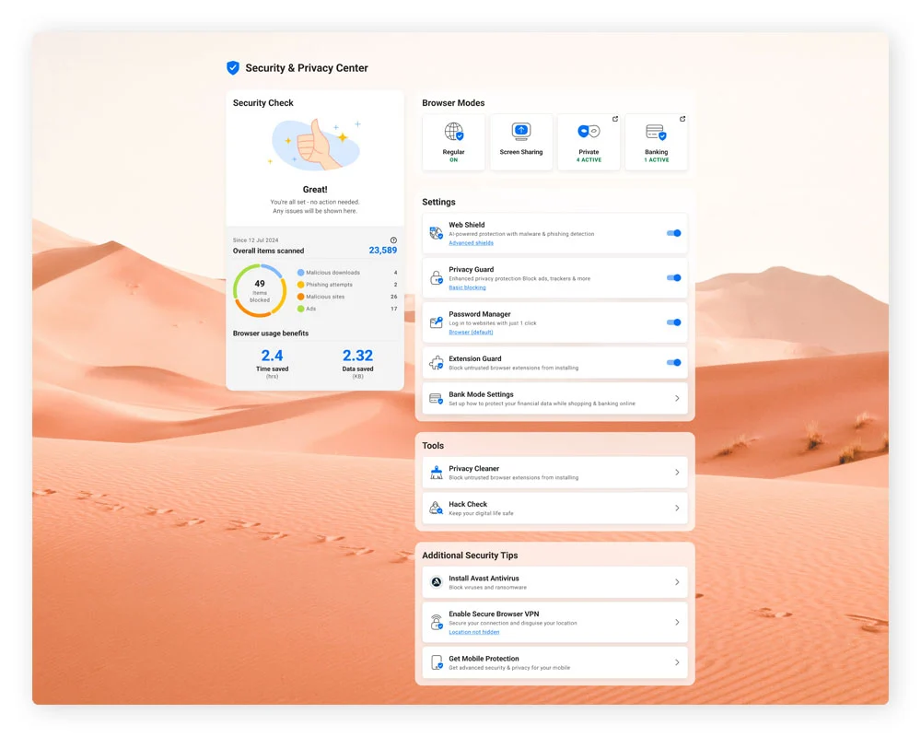
Task: Click green Ads legend dot
Action: (301, 309)
